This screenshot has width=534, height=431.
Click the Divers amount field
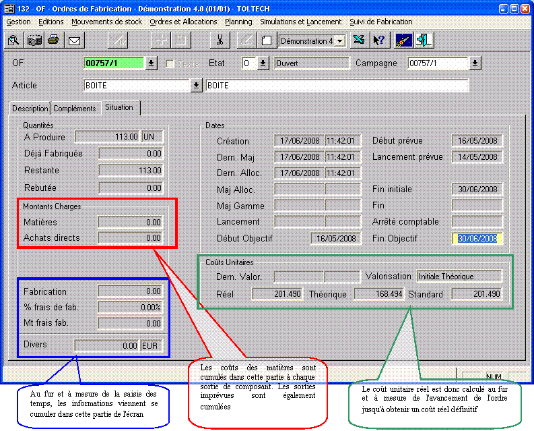pos(106,346)
